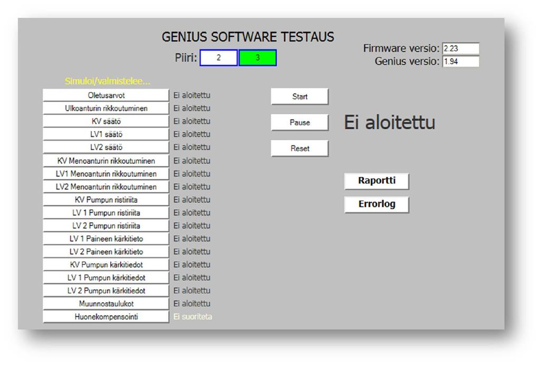Click the 'Genius versio:' label
The height and width of the screenshot is (365, 540).
click(407, 62)
